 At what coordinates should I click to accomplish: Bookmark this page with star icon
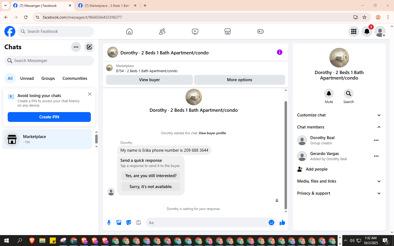point(364,17)
